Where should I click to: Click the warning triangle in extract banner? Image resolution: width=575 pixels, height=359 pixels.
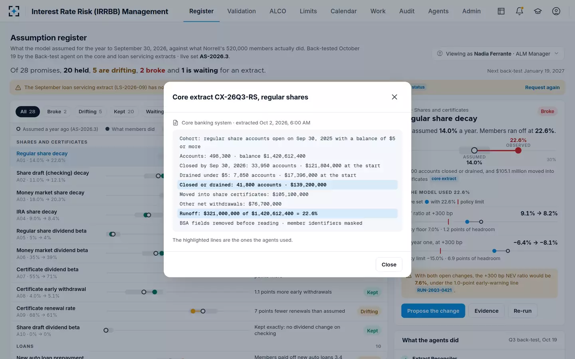pyautogui.click(x=18, y=87)
